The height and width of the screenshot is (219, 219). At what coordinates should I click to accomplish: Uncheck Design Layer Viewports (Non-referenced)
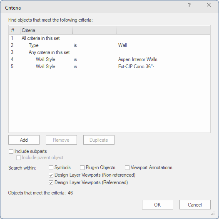click(x=51, y=175)
